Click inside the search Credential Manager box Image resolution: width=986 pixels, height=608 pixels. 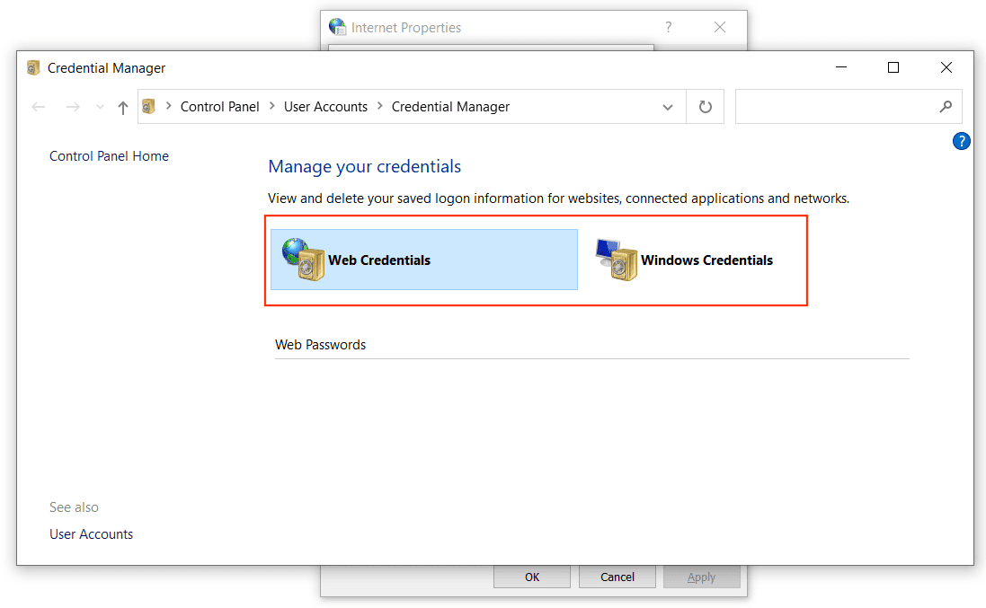(x=836, y=106)
